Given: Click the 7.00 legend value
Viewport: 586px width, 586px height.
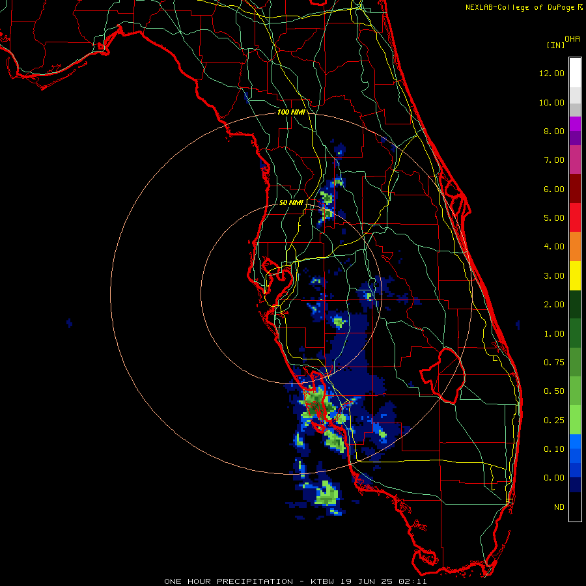Looking at the screenshot, I should tap(554, 160).
